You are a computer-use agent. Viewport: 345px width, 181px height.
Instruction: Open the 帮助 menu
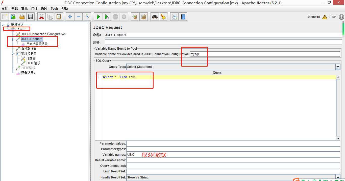click(x=65, y=9)
